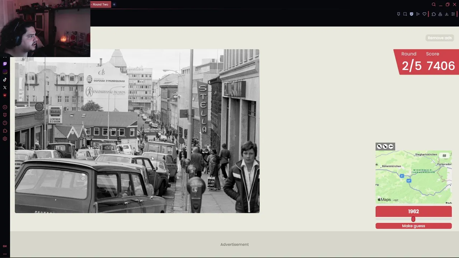This screenshot has width=459, height=258.
Task: Bookmark page with the heart icon
Action: 424,14
